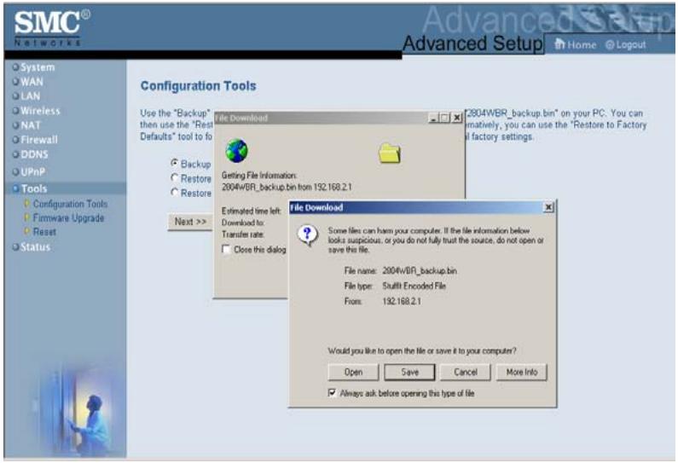Go to Home via header link
Screen dimensions: 678x463
click(582, 45)
